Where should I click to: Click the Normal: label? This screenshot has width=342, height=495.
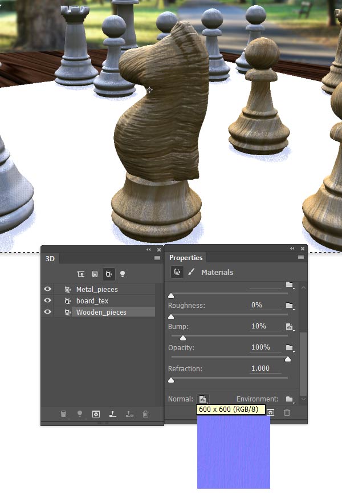[x=181, y=399]
